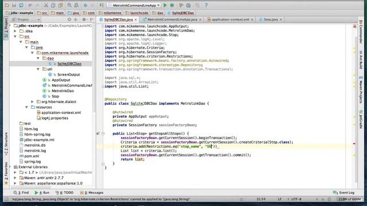Collapse the dao package arrow
This screenshot has width=367, height=206.
tap(38, 58)
